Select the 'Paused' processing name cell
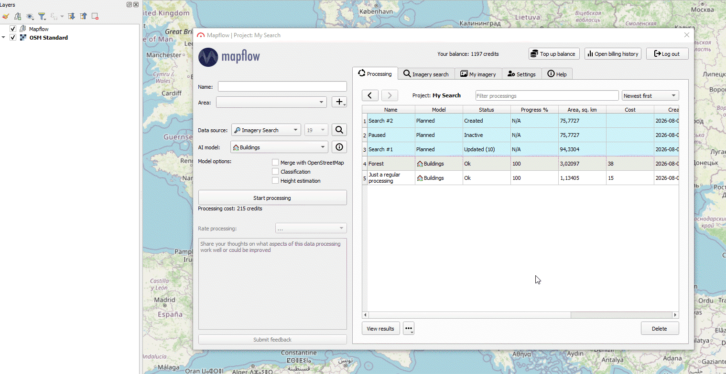 pyautogui.click(x=391, y=135)
